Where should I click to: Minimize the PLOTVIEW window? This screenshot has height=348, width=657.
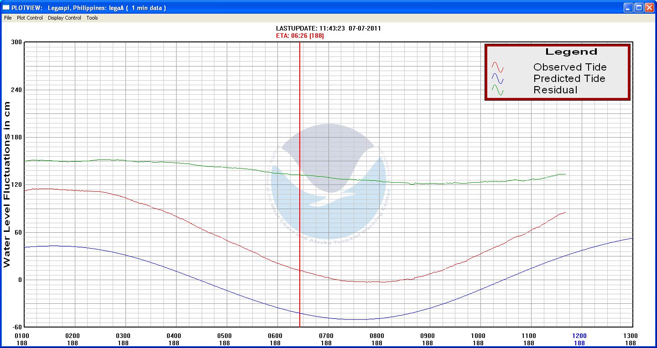point(629,8)
